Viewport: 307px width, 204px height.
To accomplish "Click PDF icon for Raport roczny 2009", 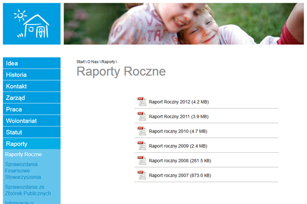I will [142, 145].
